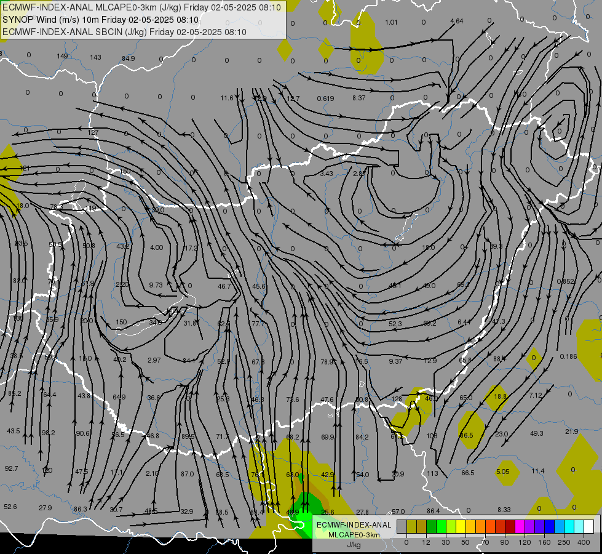Click the legend tick label 400
The height and width of the screenshot is (554, 602).
584,542
